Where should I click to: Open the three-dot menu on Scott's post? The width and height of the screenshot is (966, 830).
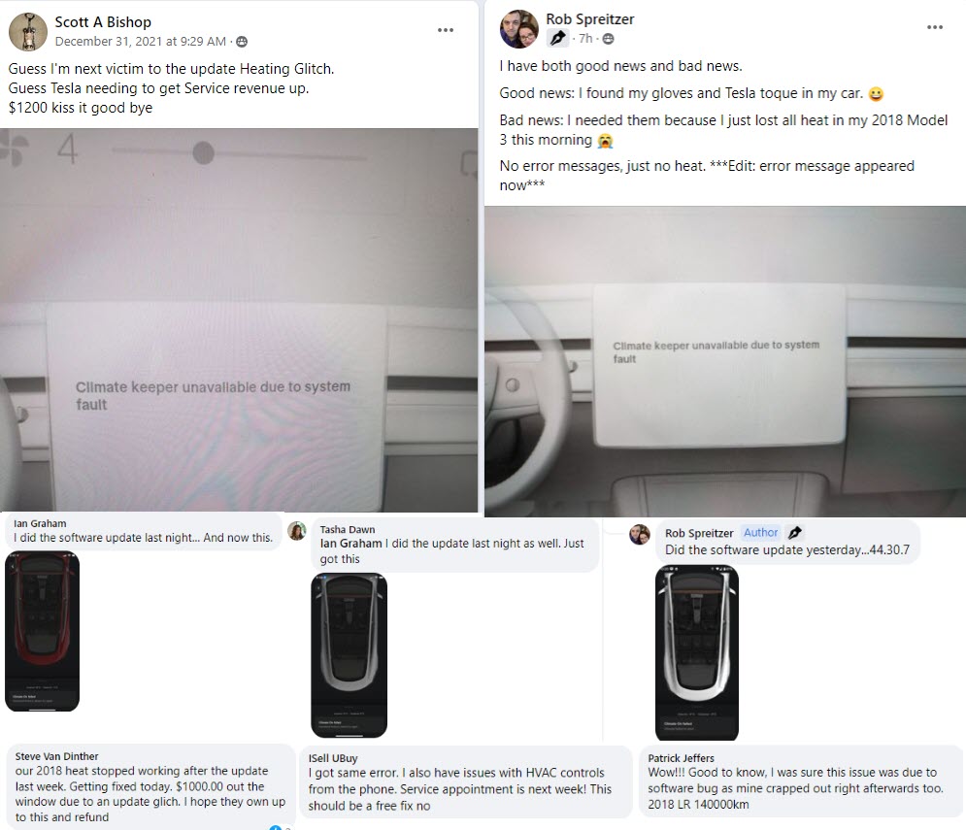tap(446, 30)
